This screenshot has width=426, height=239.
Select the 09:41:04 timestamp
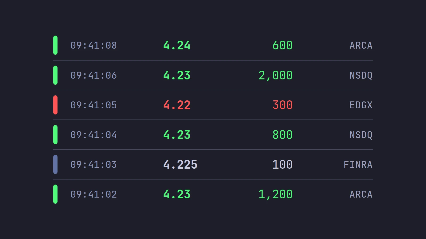click(93, 135)
